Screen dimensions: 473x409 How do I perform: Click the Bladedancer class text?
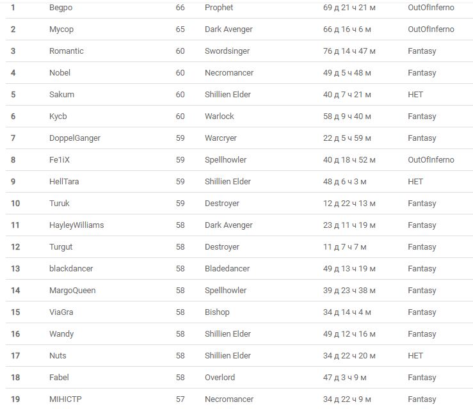[227, 269]
